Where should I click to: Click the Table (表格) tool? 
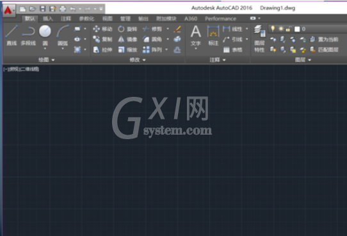click(x=232, y=49)
